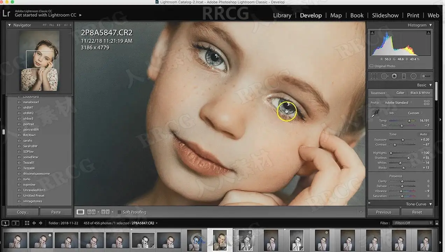Enable the Soft Proofing checkbox
The image size is (445, 252).
click(119, 212)
